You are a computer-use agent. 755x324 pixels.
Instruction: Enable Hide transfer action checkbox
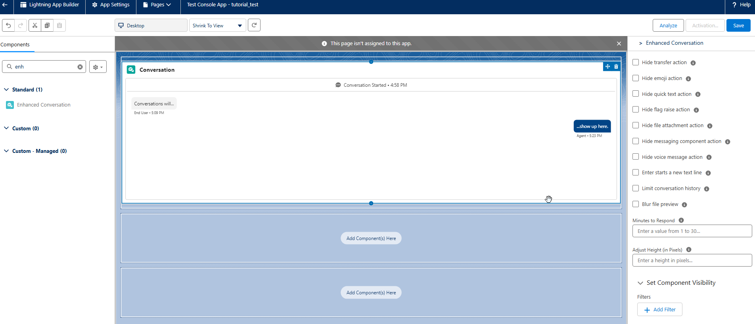click(x=636, y=62)
